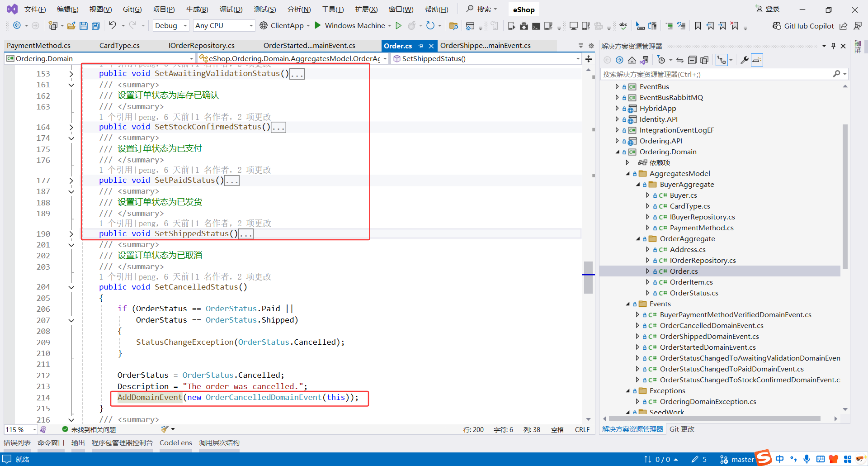Close the Order.cs editor tab
Image resolution: width=868 pixels, height=466 pixels.
(x=431, y=46)
